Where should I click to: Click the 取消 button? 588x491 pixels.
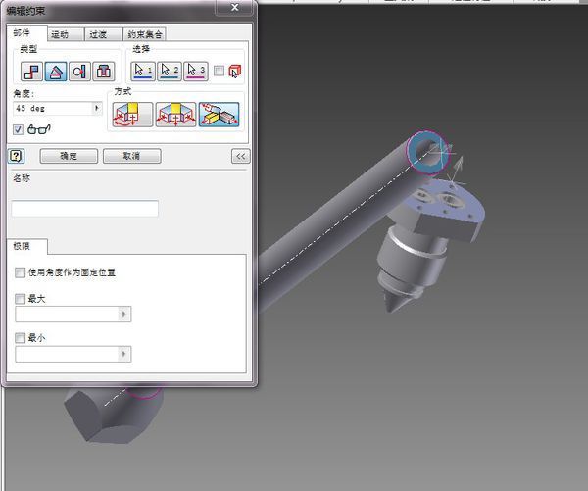pyautogui.click(x=132, y=156)
